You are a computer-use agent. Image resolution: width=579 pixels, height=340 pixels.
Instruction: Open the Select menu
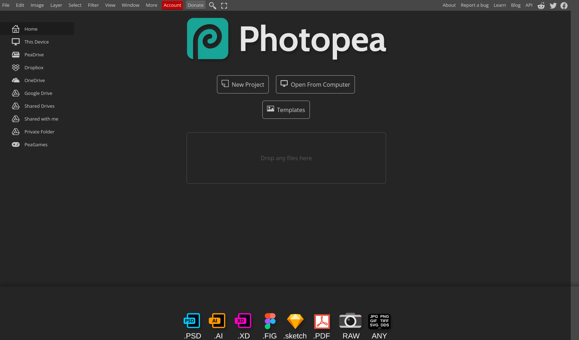(75, 5)
